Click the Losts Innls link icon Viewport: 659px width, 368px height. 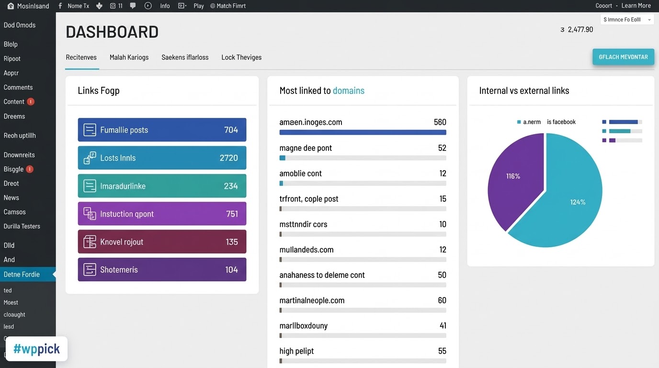click(90, 158)
